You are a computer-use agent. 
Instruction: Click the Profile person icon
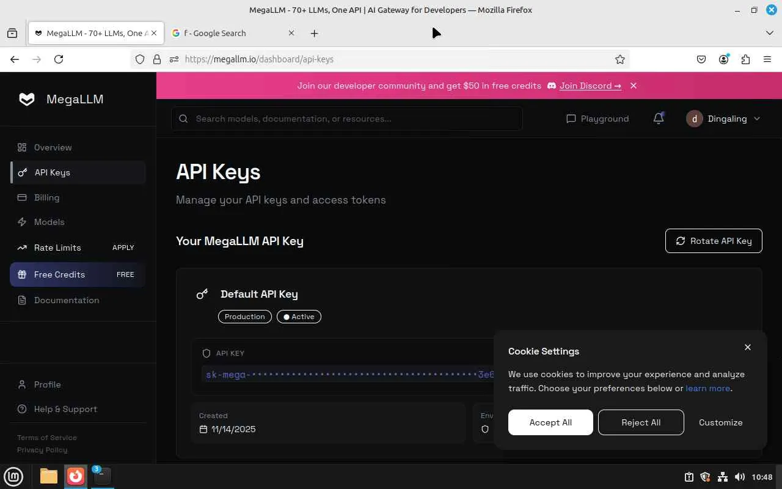(x=22, y=384)
